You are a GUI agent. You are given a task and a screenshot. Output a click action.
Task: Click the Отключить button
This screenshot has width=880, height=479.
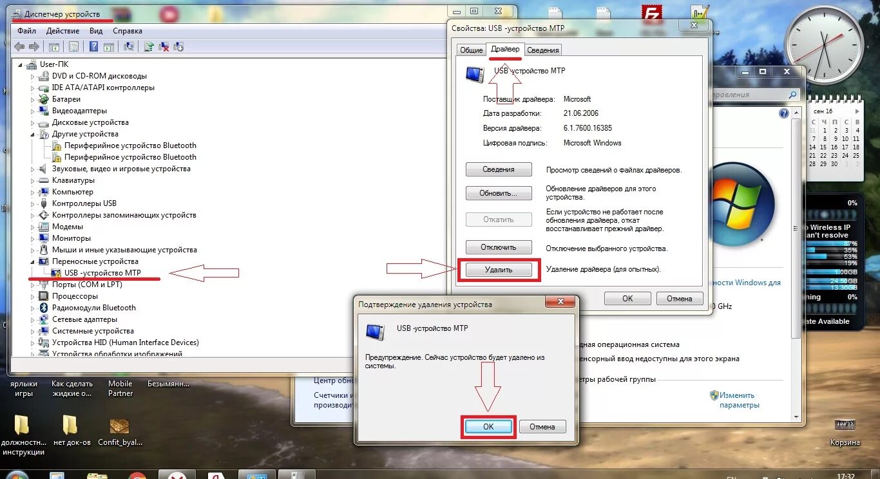pyautogui.click(x=499, y=247)
